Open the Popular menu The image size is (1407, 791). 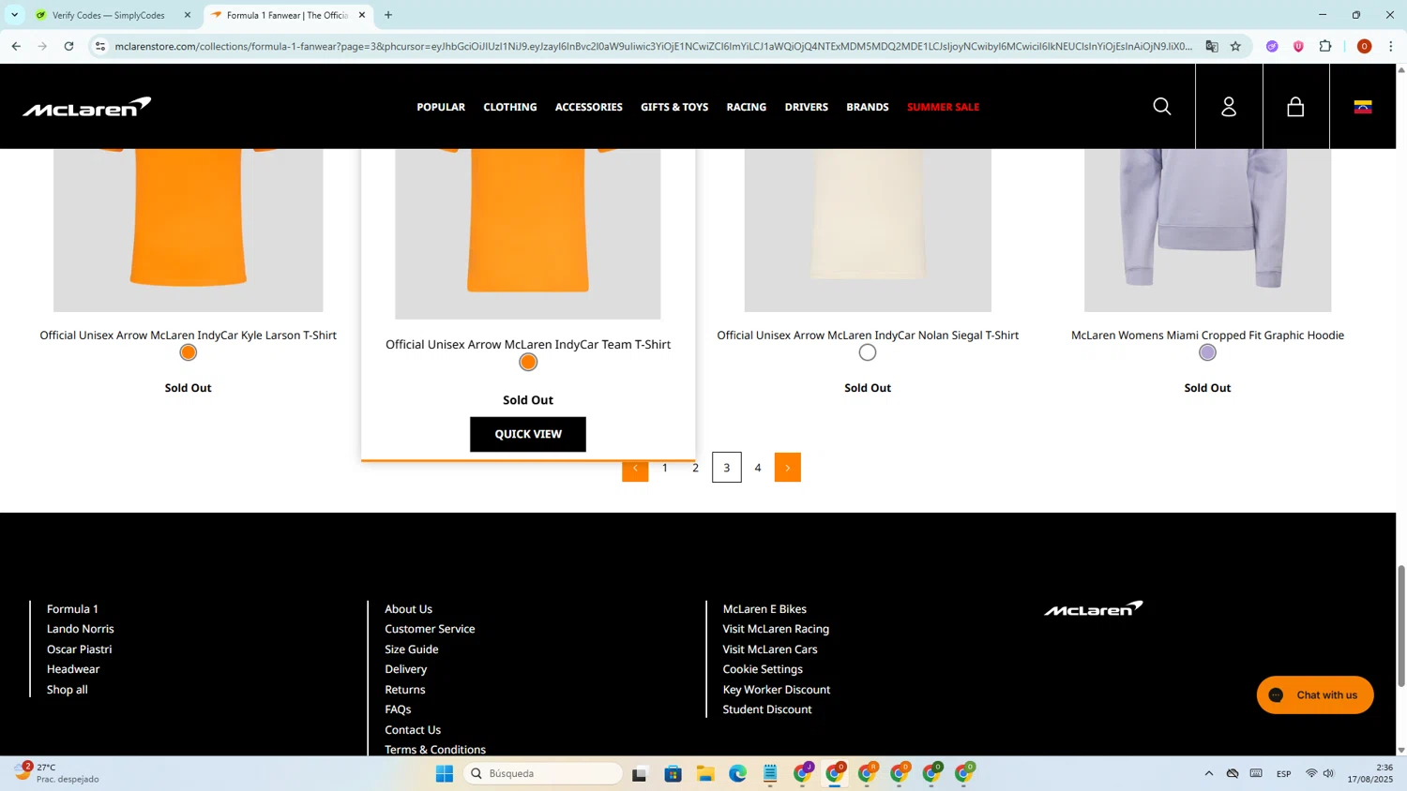click(x=441, y=107)
